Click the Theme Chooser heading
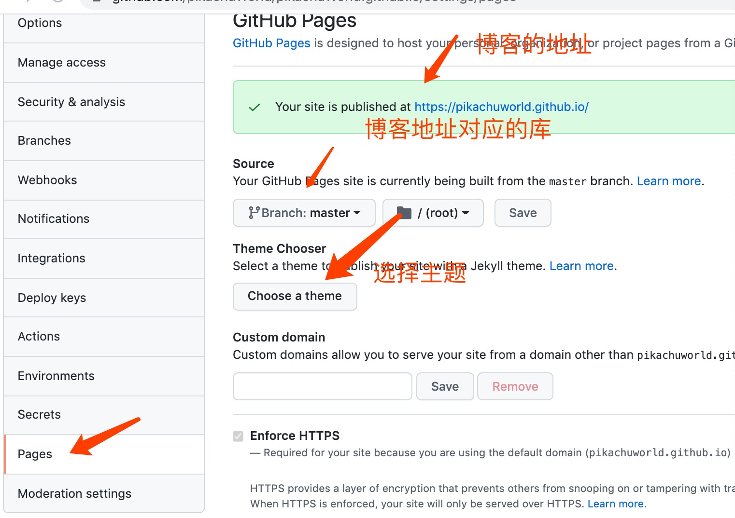The image size is (735, 518). 280,249
